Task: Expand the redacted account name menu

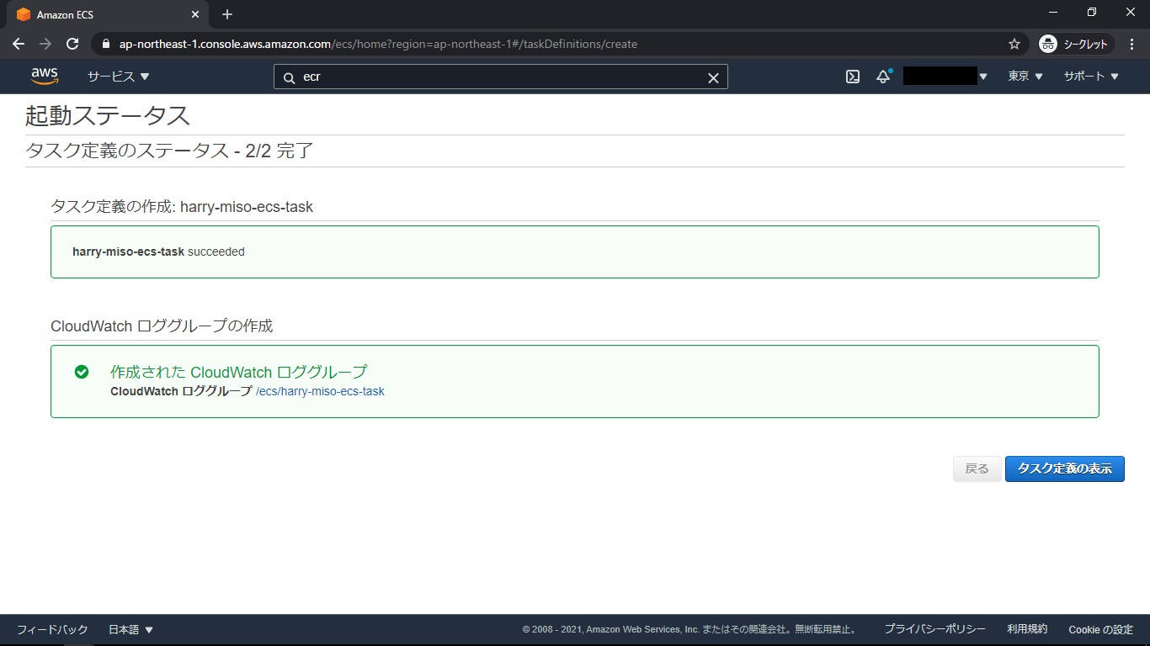Action: tap(945, 77)
